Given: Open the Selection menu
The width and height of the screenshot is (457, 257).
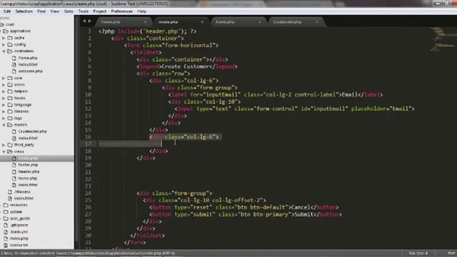Looking at the screenshot, I should [x=24, y=11].
